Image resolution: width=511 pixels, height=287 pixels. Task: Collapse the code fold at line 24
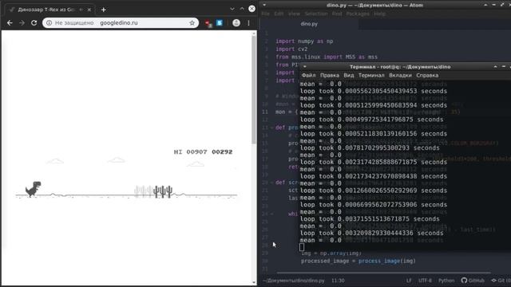click(x=271, y=214)
